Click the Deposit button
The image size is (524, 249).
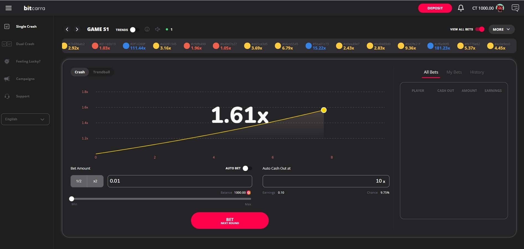(x=435, y=8)
